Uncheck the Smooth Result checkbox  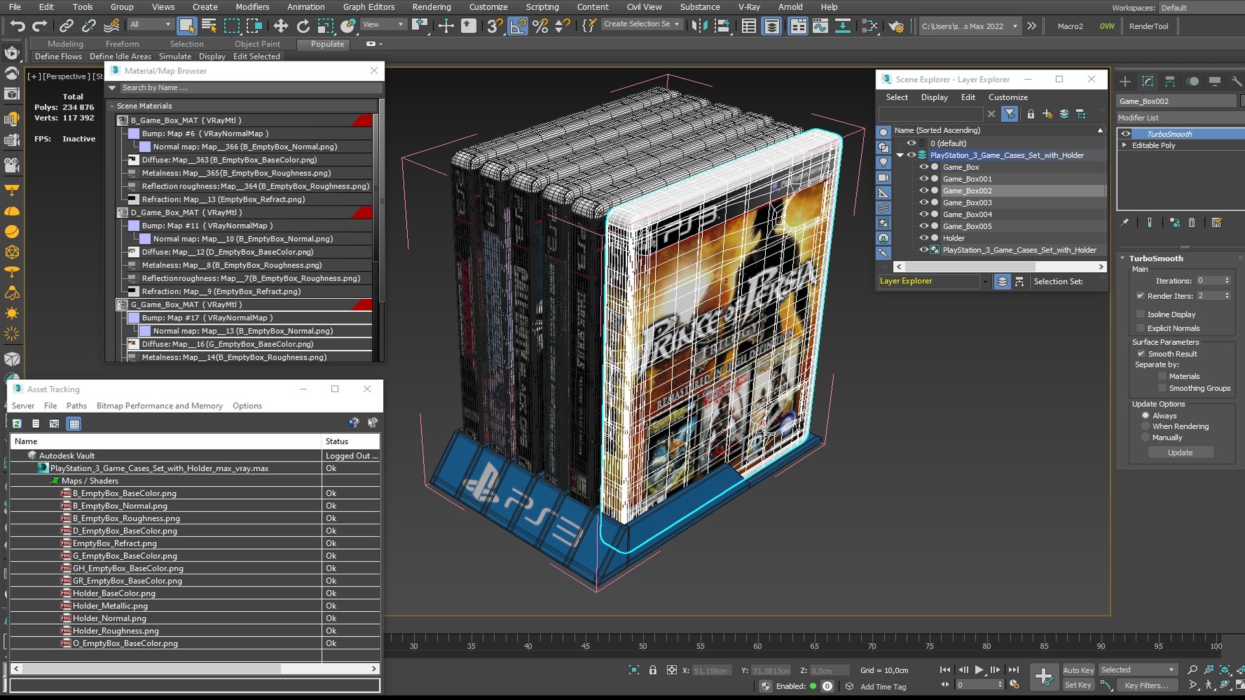[1141, 354]
